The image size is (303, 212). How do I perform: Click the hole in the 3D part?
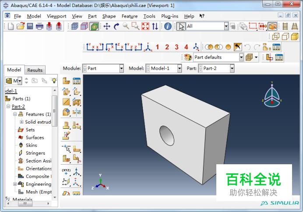click(x=166, y=136)
